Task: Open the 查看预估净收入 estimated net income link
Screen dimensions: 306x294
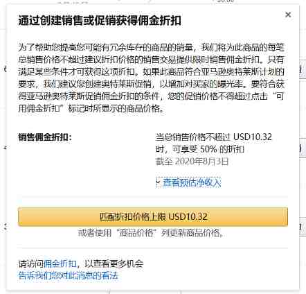Action: coord(192,182)
